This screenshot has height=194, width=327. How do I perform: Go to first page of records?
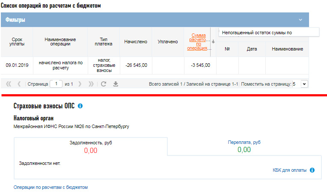[9, 84]
